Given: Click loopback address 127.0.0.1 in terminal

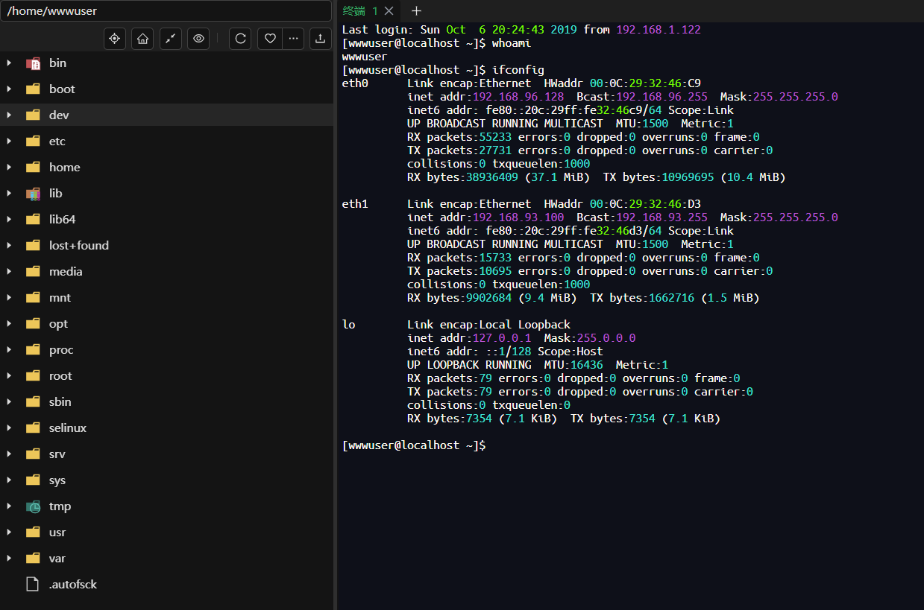Looking at the screenshot, I should pyautogui.click(x=502, y=338).
